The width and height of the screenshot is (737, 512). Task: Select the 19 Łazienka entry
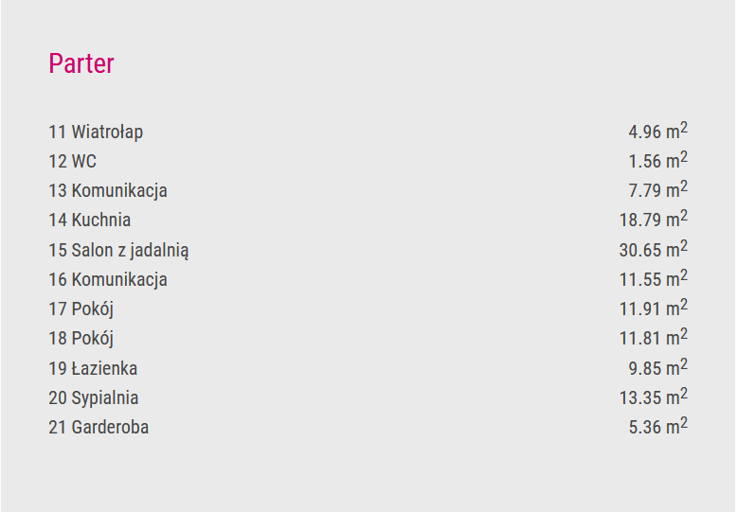coord(93,368)
